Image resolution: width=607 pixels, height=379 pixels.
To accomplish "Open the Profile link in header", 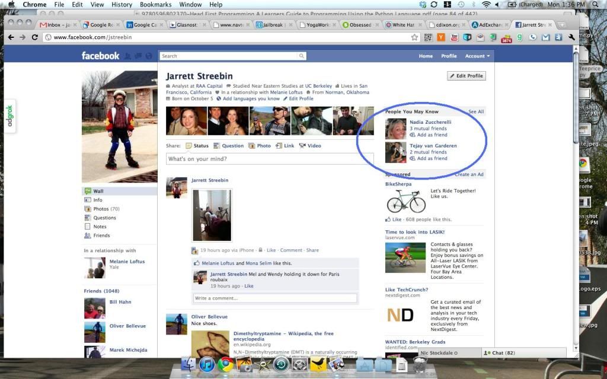I will pos(449,56).
